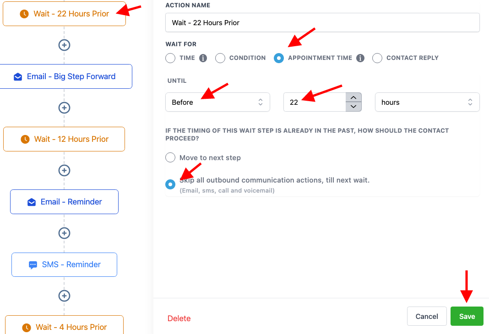
Task: Click the info icon beside APPOINTMENT TIME
Action: 360,58
